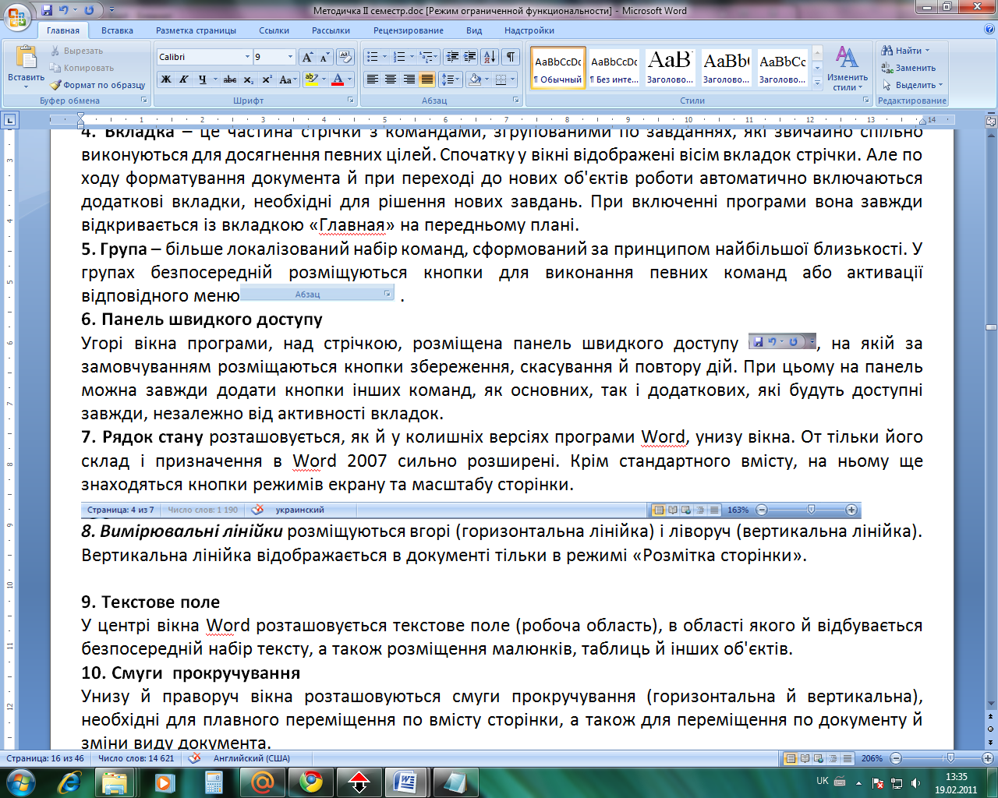The width and height of the screenshot is (998, 798).
Task: Click spelling check status bar icon
Action: pos(194,758)
